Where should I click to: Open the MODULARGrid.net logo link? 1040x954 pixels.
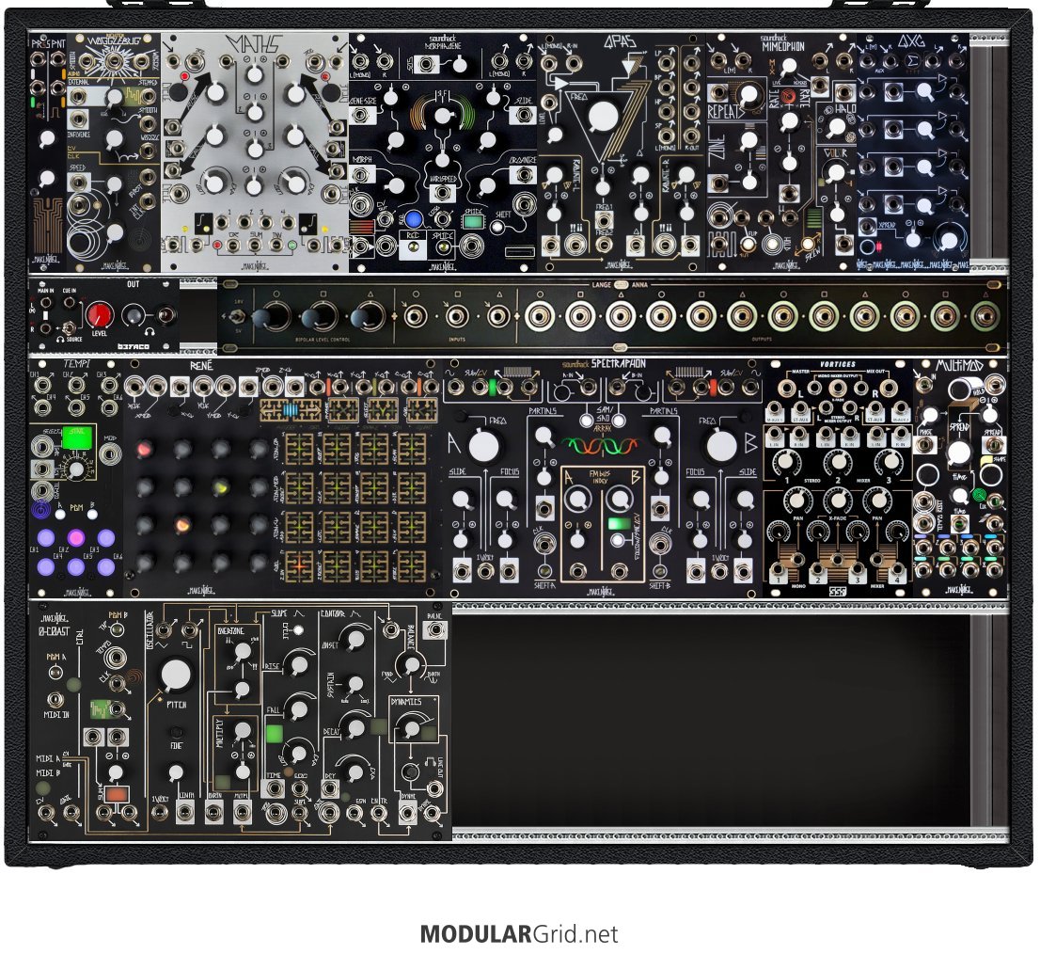[519, 934]
